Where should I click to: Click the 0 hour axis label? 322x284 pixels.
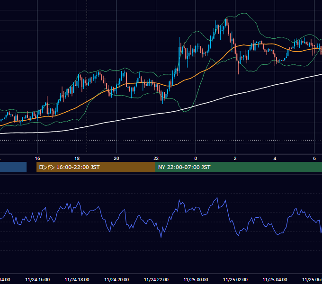click(x=196, y=159)
